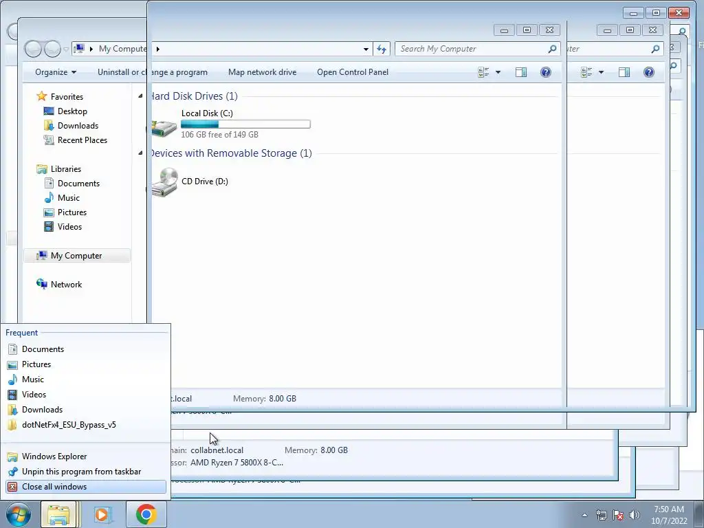Open Music from the Frequent jump list
Image resolution: width=704 pixels, height=528 pixels.
[x=33, y=379]
